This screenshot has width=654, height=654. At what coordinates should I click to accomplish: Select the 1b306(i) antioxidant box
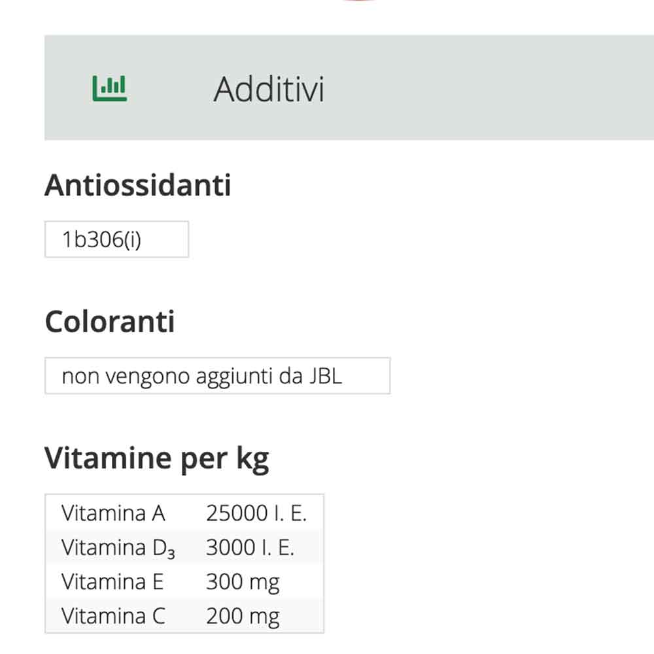coord(116,239)
